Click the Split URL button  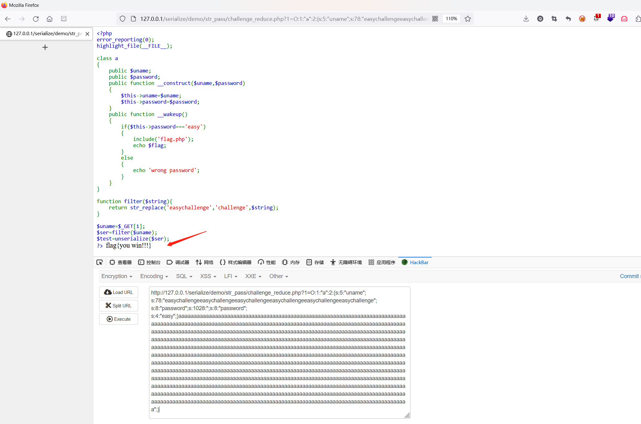click(118, 306)
